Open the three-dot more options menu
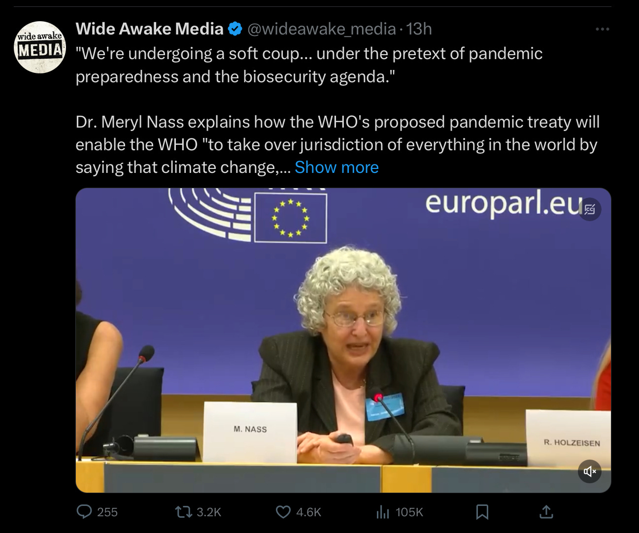This screenshot has width=639, height=533. point(602,30)
